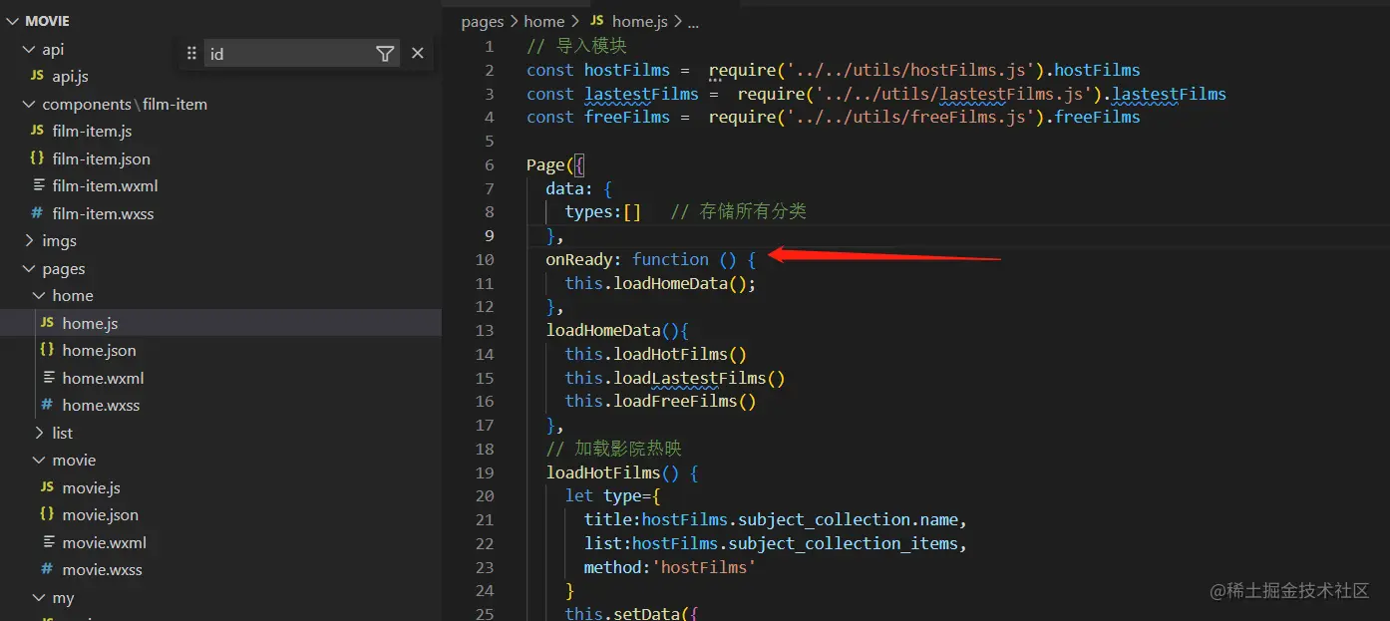1390x621 pixels.
Task: Click the hash icon of film-item.wxss
Action: (x=37, y=213)
